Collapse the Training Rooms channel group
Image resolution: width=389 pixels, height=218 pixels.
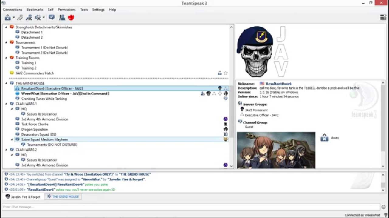6,58
